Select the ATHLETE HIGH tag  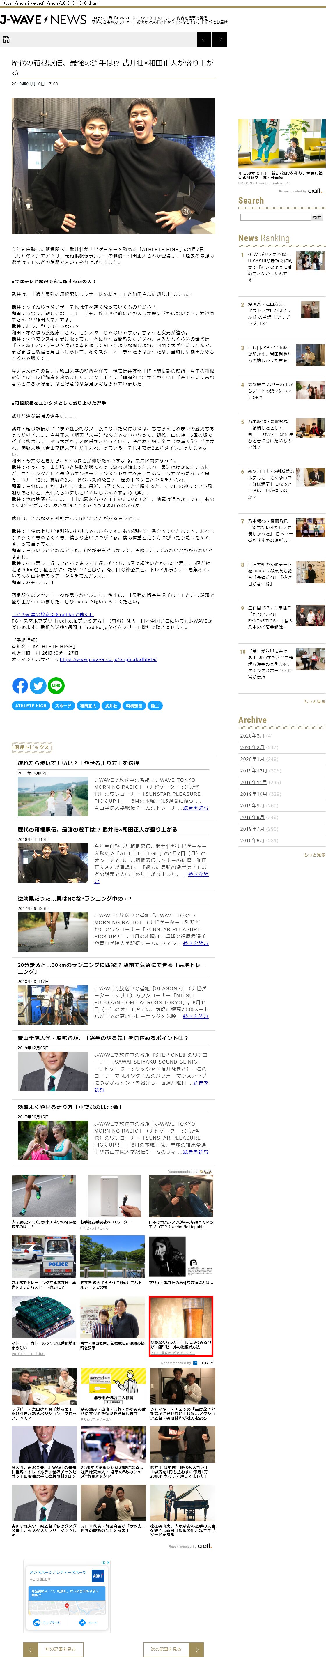point(31,706)
